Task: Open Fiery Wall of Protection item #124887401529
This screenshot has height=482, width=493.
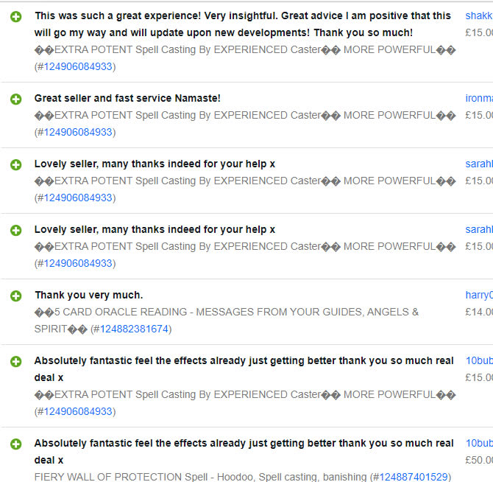Action: click(x=413, y=477)
